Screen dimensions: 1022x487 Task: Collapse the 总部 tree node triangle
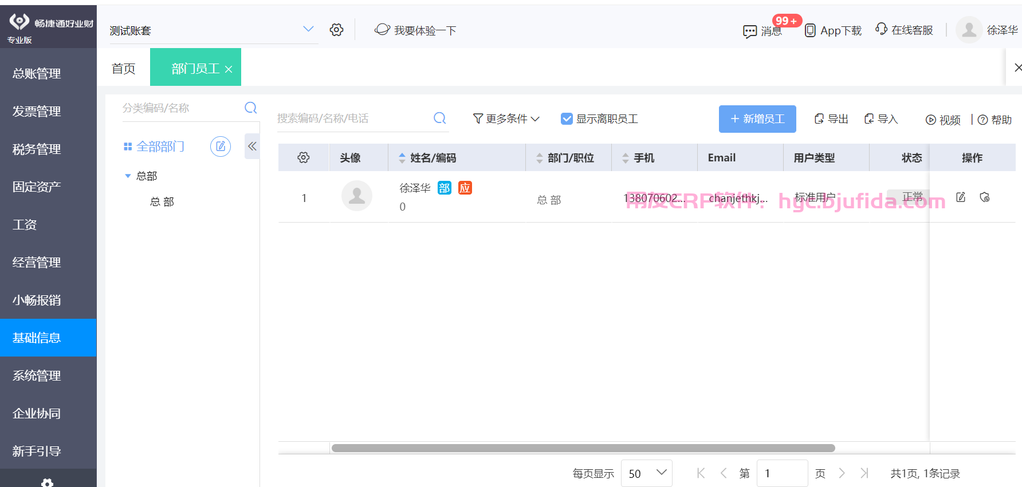click(128, 176)
